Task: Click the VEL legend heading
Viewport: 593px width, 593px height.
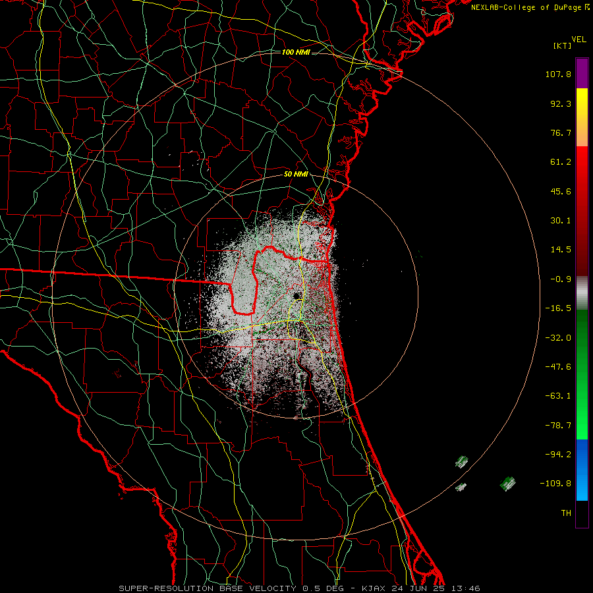Action: point(579,40)
